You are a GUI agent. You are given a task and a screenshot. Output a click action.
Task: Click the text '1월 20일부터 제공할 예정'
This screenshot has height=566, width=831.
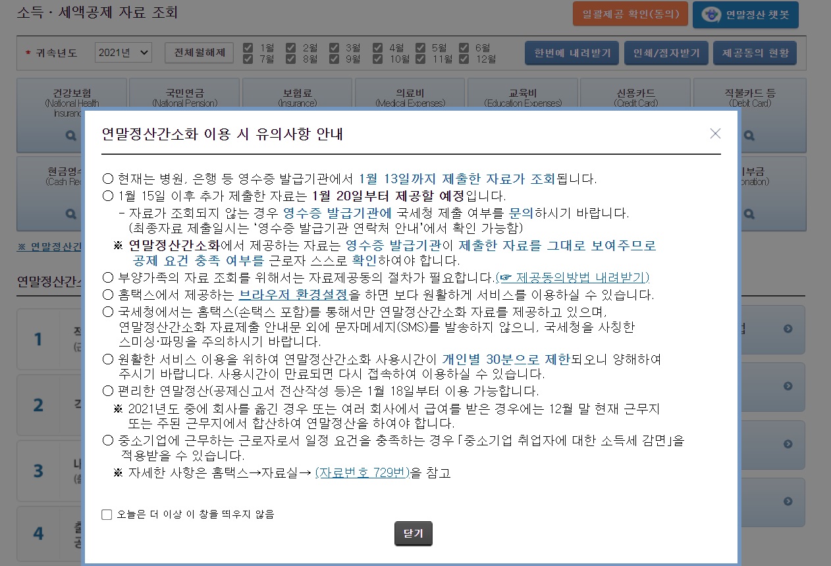(x=388, y=196)
